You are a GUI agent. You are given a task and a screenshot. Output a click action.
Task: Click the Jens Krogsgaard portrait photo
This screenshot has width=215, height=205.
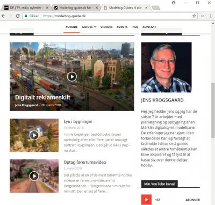click(167, 67)
